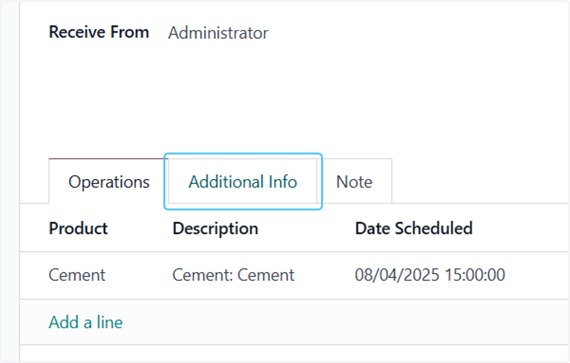Click the Date Scheduled column header
Screen dimensions: 570x363
tap(414, 228)
